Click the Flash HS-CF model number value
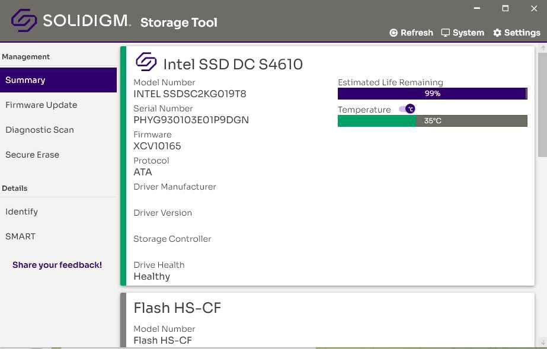Viewport: 547px width, 349px height. click(x=162, y=340)
